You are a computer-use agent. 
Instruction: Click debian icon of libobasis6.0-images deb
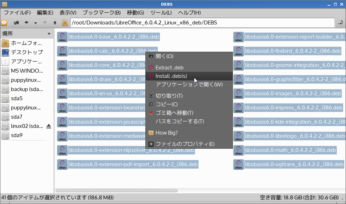[239, 93]
